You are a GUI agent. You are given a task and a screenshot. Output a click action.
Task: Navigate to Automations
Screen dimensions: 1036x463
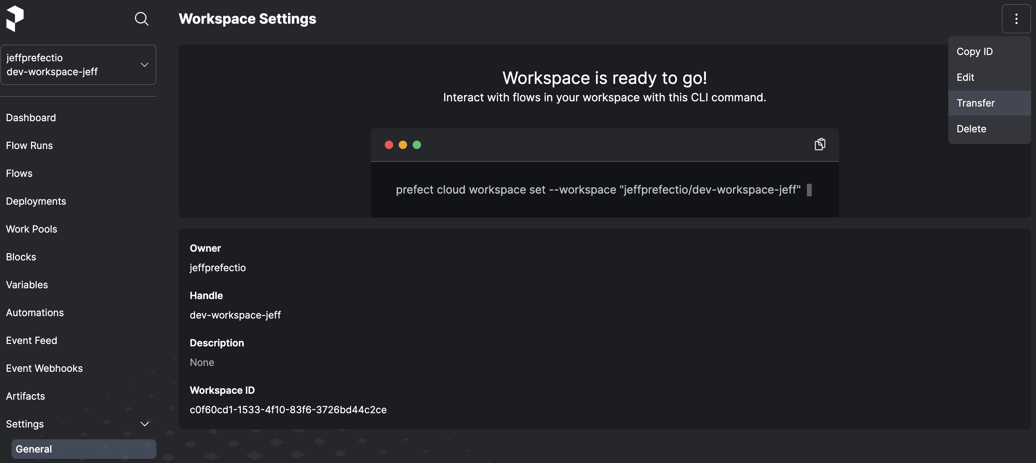tap(34, 313)
